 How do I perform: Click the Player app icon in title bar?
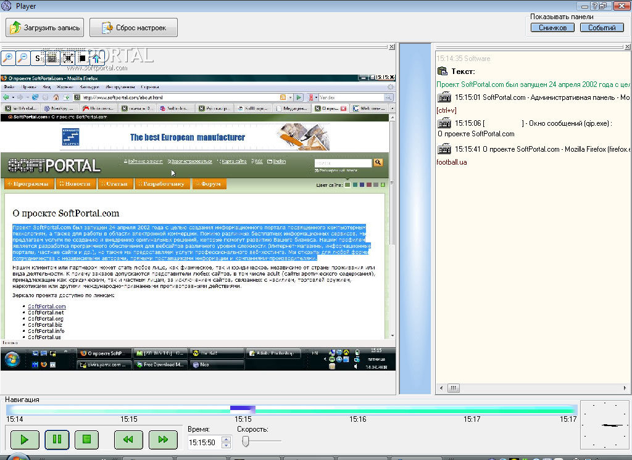(6, 6)
